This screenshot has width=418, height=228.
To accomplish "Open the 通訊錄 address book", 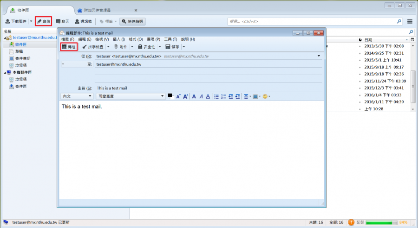I will coord(83,21).
